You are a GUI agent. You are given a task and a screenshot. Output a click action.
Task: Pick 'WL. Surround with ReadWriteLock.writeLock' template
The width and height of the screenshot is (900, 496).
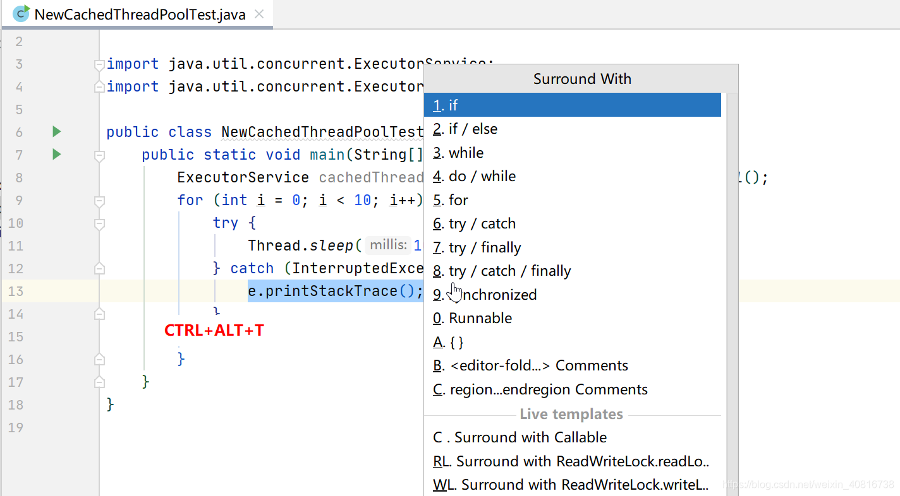coord(573,485)
